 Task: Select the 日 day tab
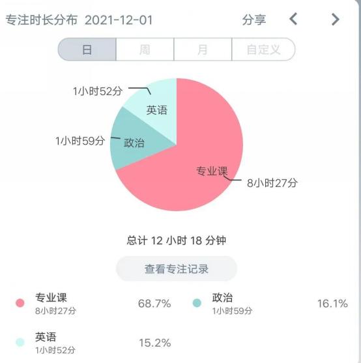tap(87, 50)
